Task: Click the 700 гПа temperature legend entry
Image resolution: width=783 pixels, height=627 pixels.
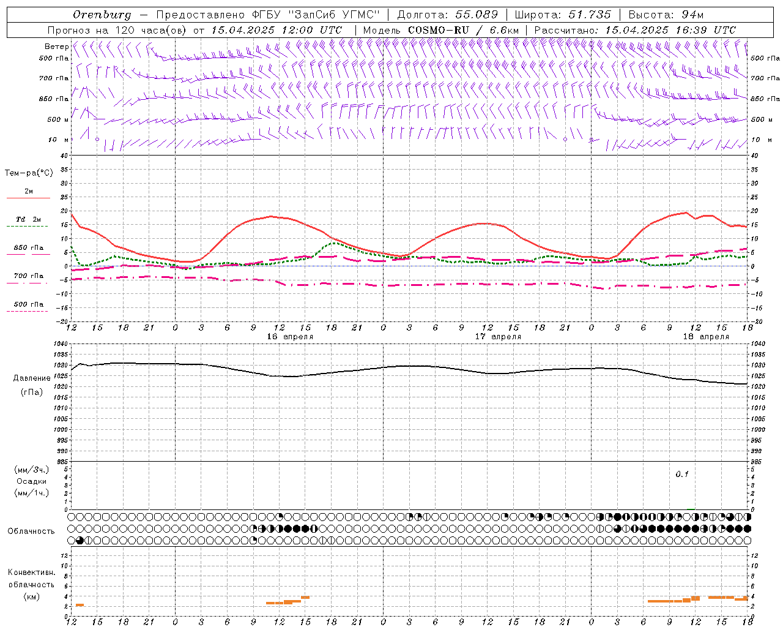Action: pos(28,278)
